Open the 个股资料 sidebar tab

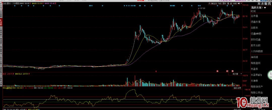pos(1,31)
